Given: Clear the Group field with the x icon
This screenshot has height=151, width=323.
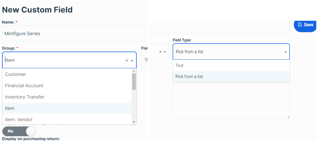Looking at the screenshot, I should (127, 60).
